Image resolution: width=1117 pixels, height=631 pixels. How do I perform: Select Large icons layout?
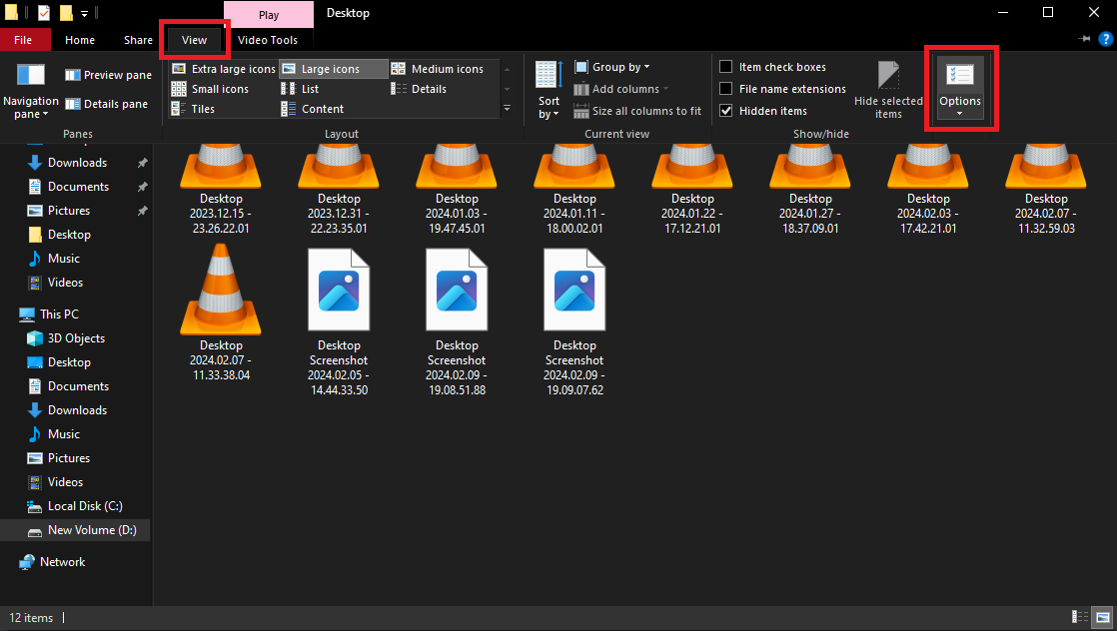coord(334,69)
